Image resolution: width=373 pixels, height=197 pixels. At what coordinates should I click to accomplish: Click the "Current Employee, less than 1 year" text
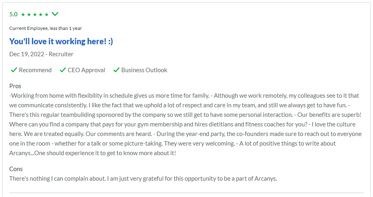point(46,28)
